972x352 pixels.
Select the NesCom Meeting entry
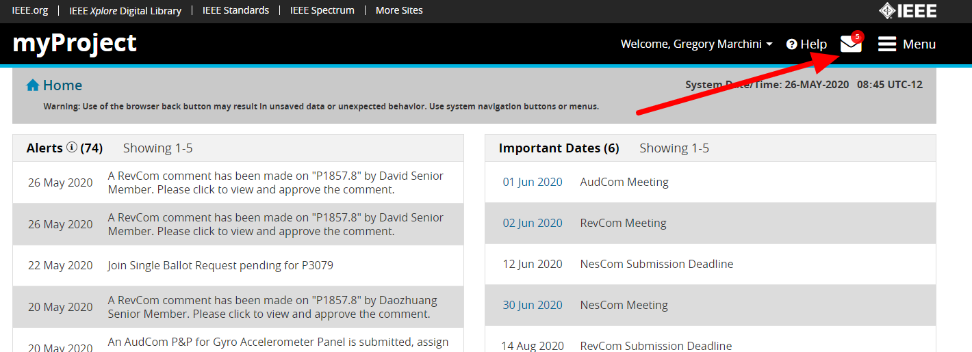click(x=624, y=305)
